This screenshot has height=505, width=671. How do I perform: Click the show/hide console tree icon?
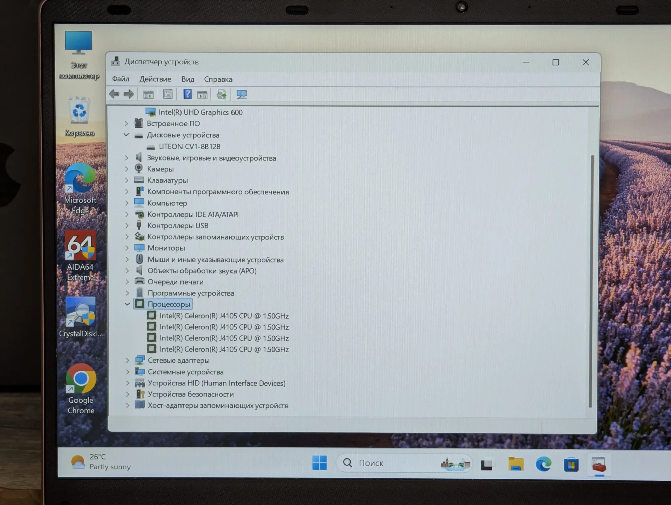tap(148, 95)
